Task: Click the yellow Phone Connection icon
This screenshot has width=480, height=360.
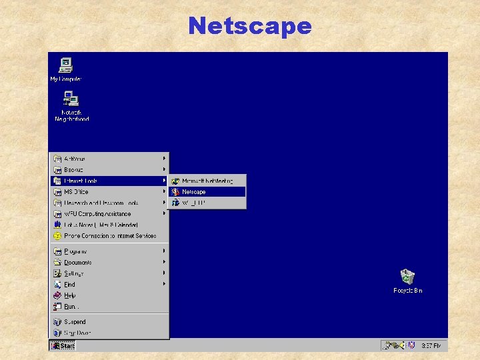Action: coord(57,236)
